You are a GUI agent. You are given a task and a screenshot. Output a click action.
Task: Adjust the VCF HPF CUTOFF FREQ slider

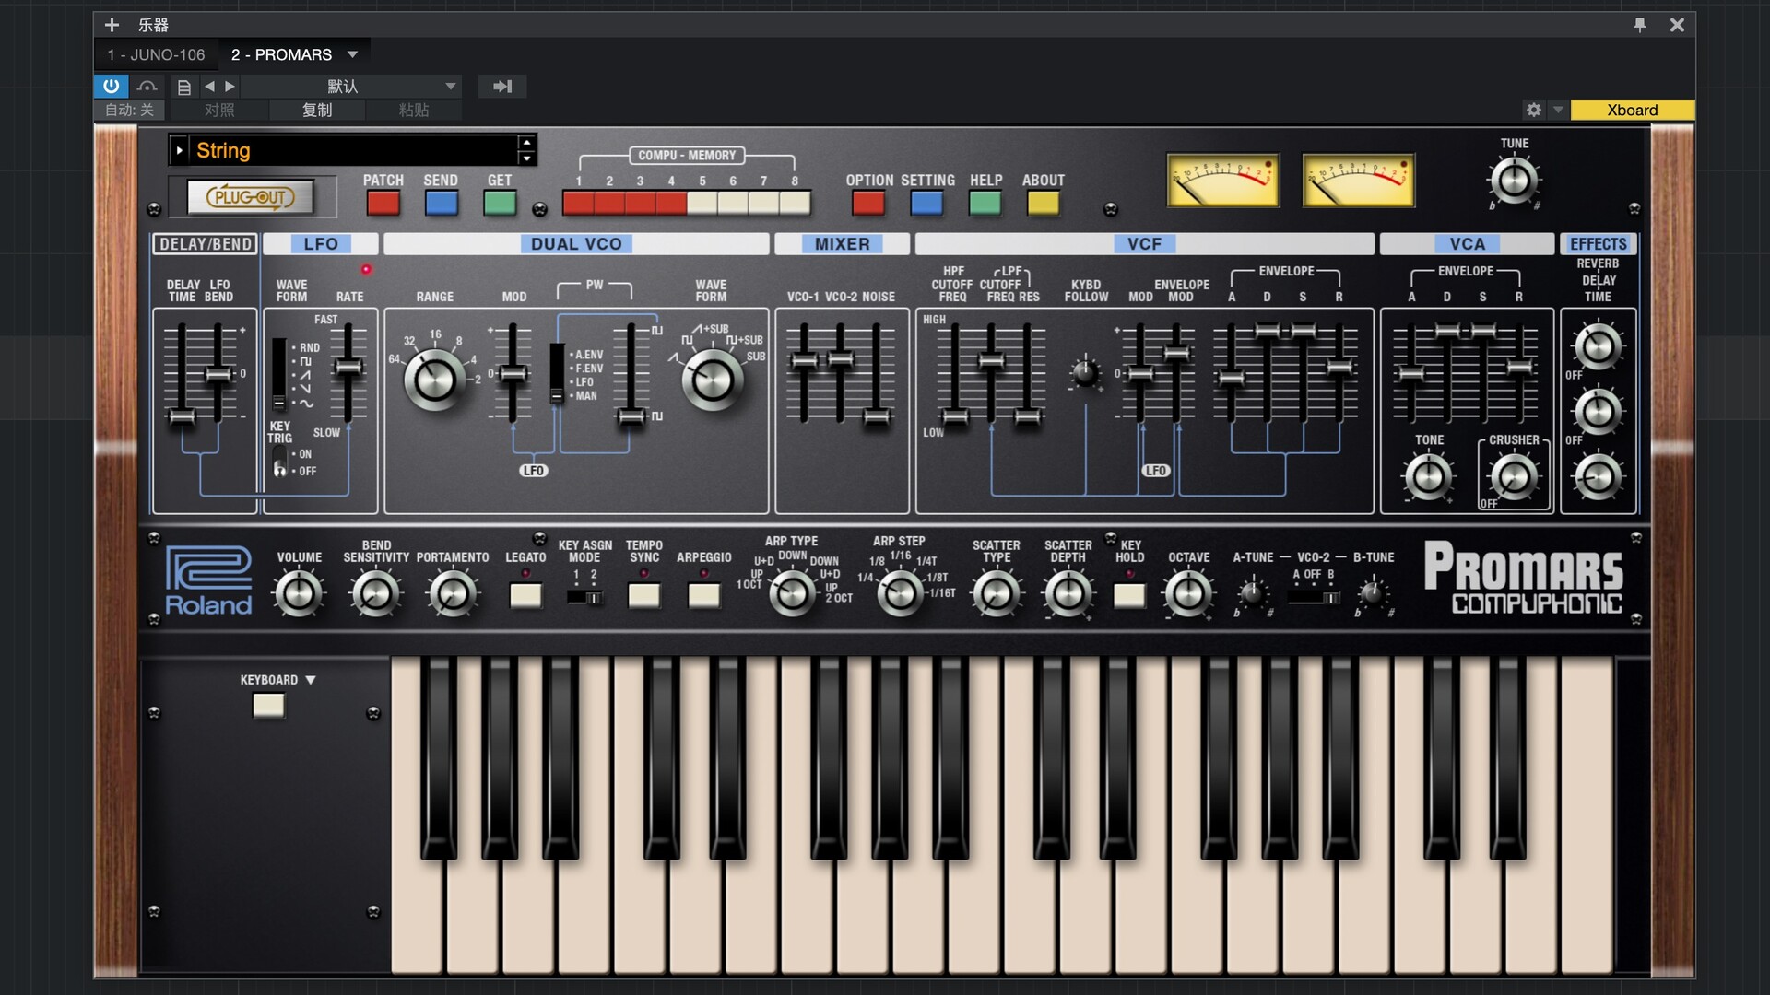pos(954,416)
